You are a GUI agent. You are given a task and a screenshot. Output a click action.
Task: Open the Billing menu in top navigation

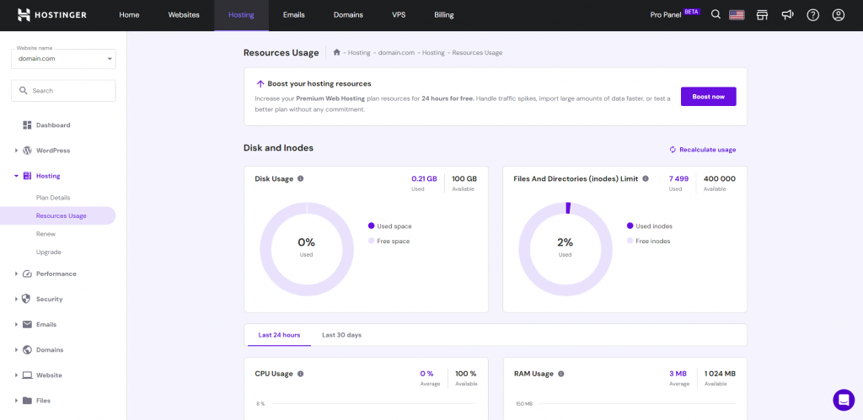pyautogui.click(x=443, y=15)
